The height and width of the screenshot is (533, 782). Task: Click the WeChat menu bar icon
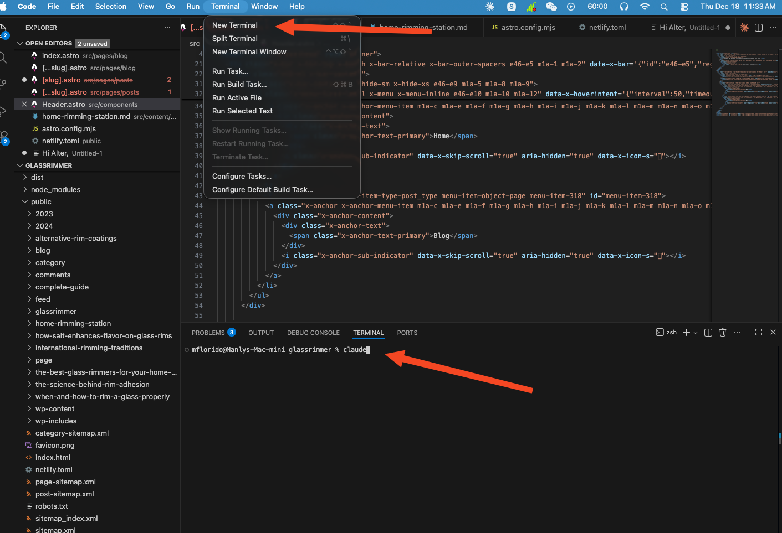tap(551, 6)
